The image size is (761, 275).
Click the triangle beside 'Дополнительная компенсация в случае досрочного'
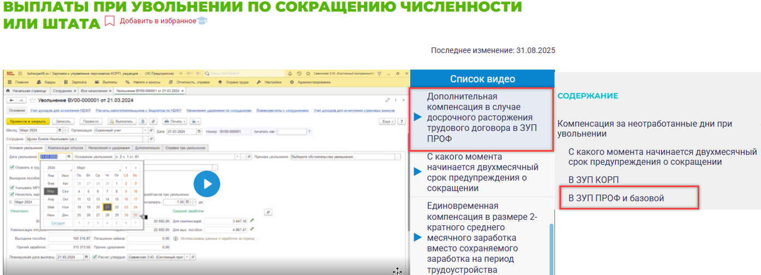coord(418,117)
